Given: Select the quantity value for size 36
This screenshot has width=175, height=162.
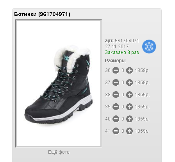Looking at the screenshot, I should (123, 70).
